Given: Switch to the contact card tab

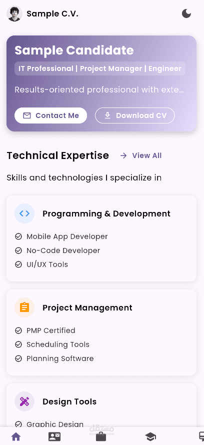Looking at the screenshot, I should tap(54, 436).
